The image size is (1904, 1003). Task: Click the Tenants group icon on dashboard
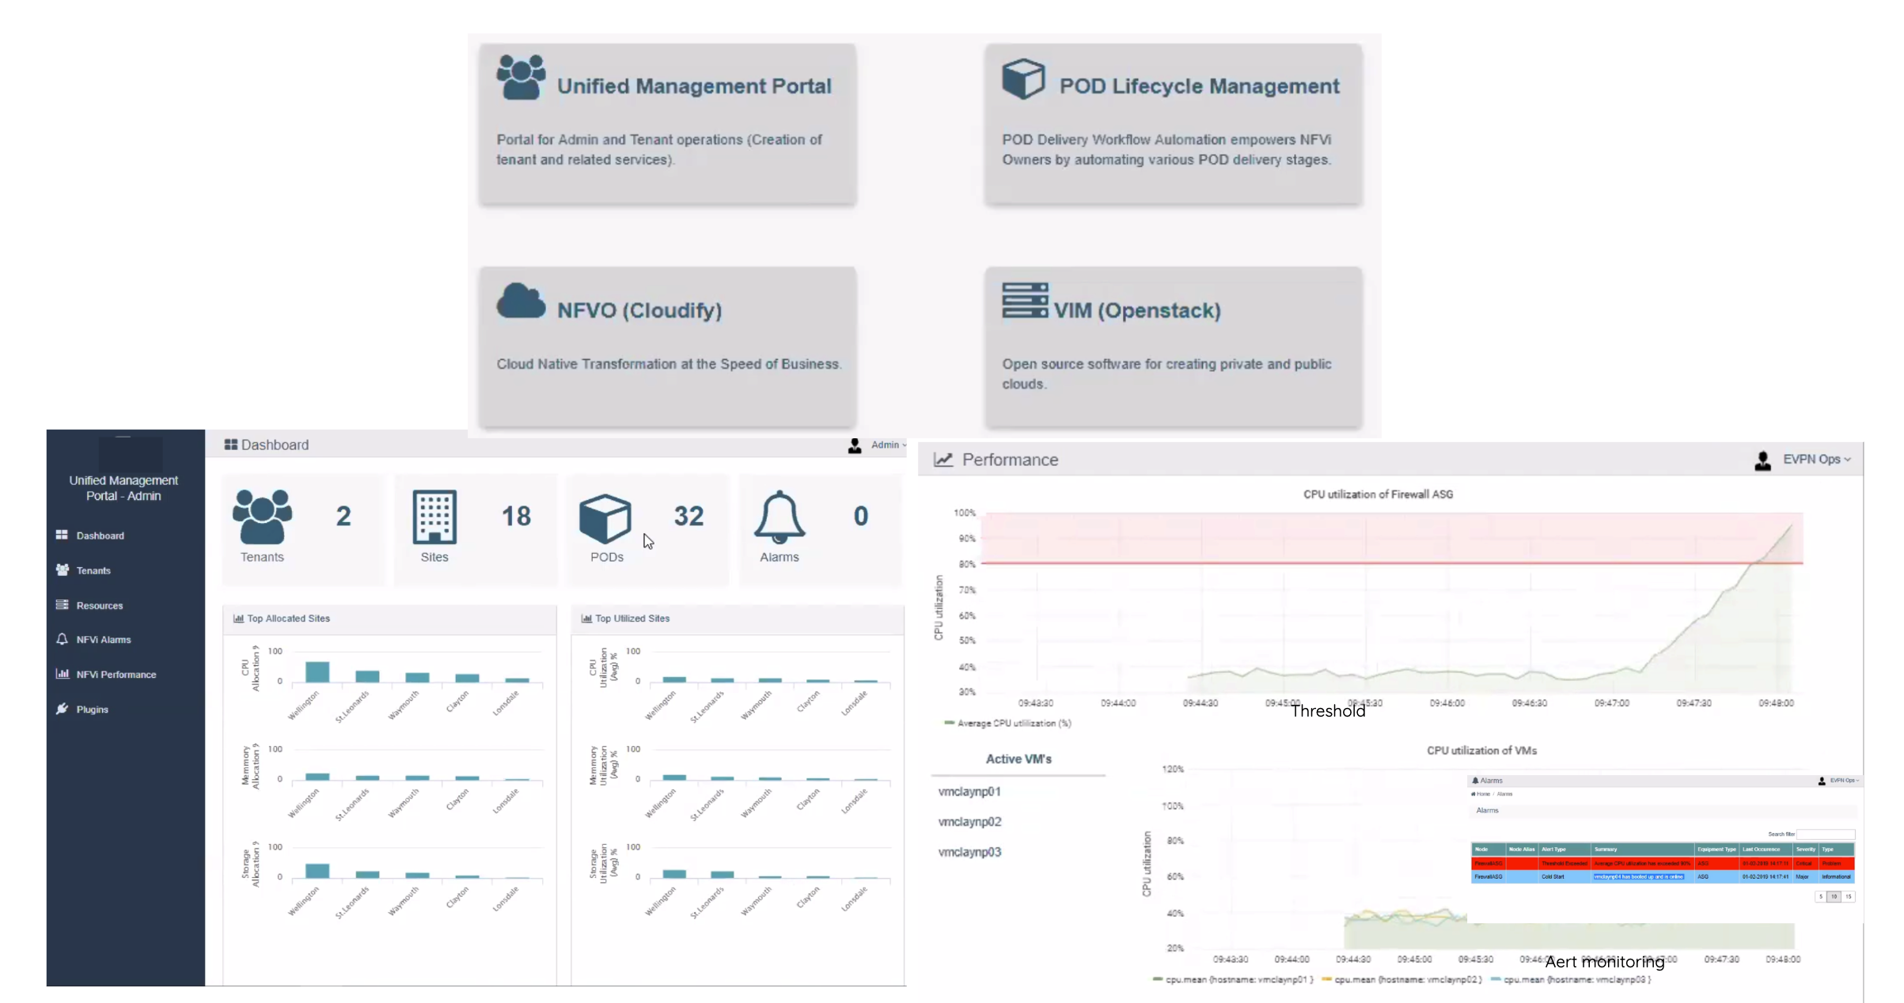262,517
